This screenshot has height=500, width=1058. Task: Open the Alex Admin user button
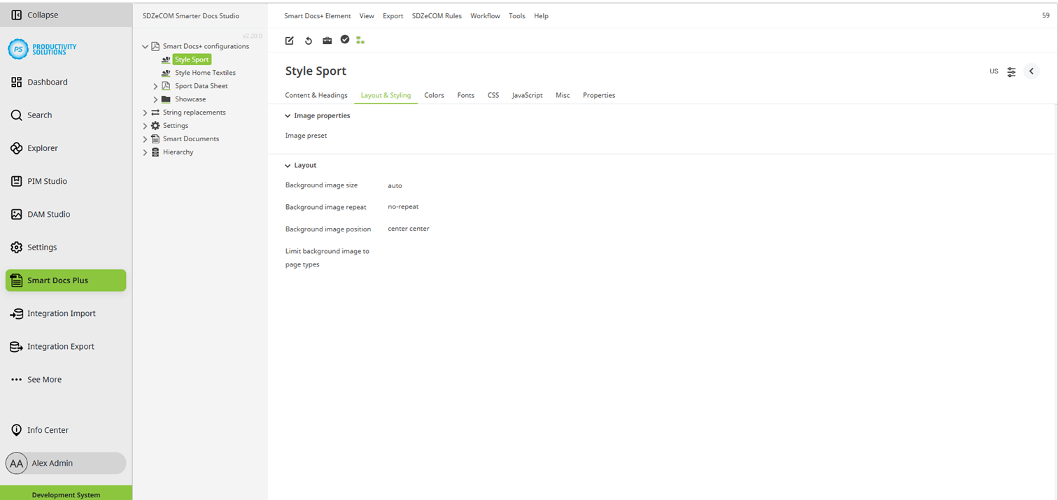click(66, 463)
